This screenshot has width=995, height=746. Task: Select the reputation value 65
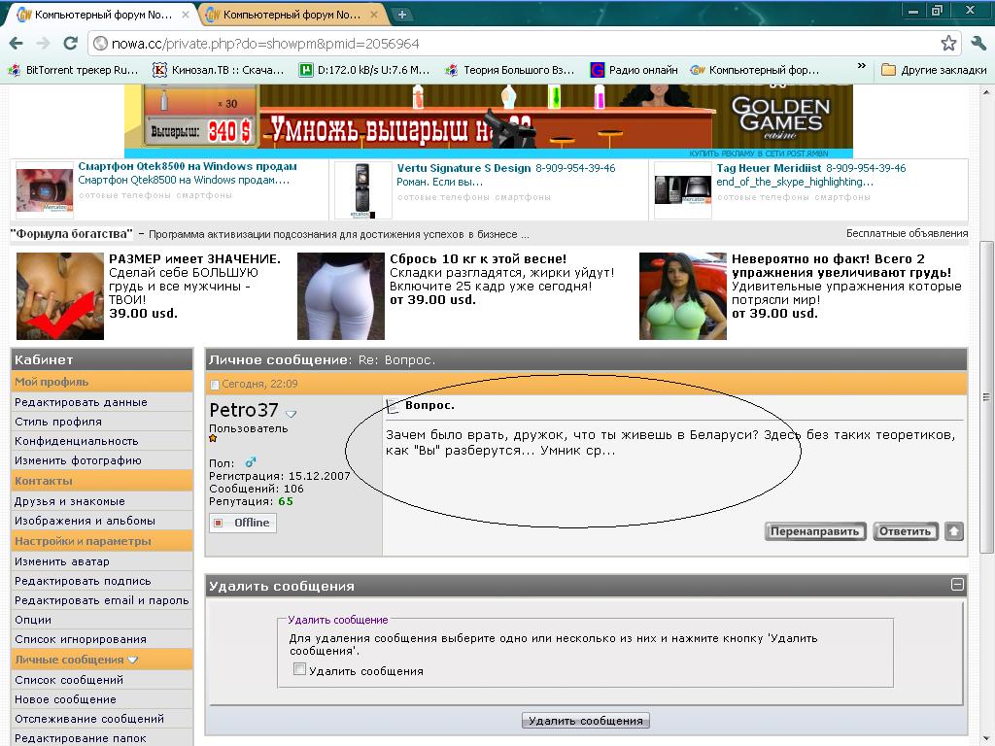click(x=286, y=501)
